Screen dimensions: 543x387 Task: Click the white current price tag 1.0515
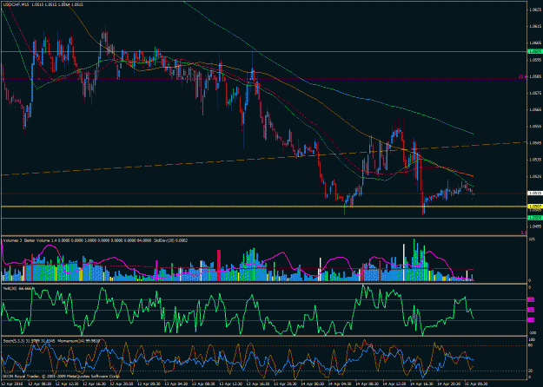pyautogui.click(x=534, y=193)
